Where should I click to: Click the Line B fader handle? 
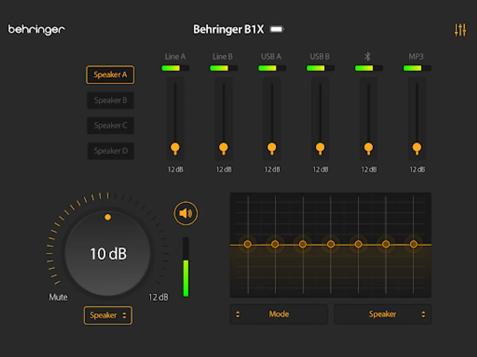pos(224,147)
